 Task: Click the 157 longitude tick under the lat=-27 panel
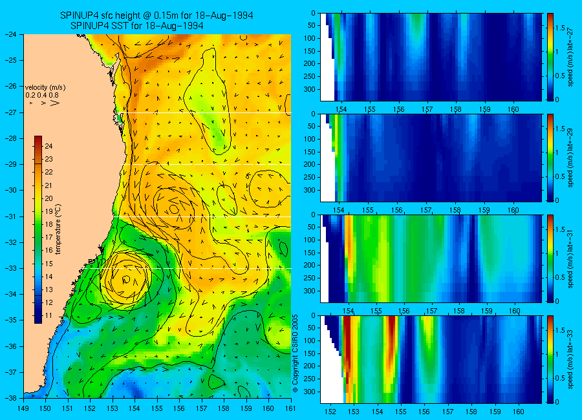coord(427,109)
